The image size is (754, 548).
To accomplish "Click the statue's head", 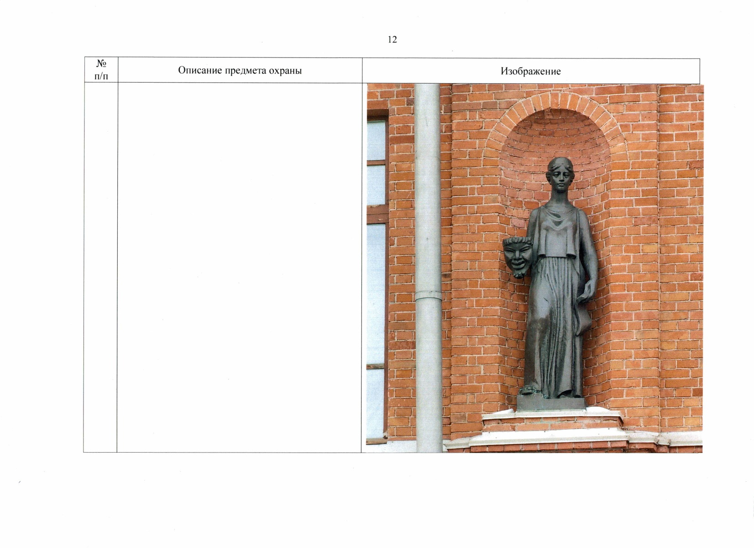I will (560, 175).
